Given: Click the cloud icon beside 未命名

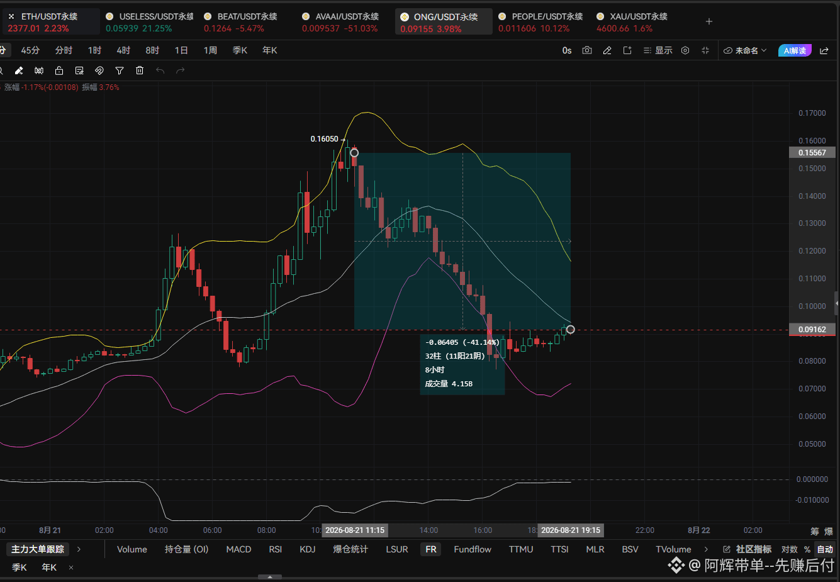Looking at the screenshot, I should (728, 50).
